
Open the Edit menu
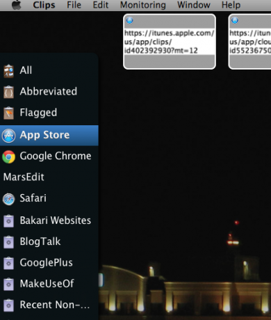(101, 5)
